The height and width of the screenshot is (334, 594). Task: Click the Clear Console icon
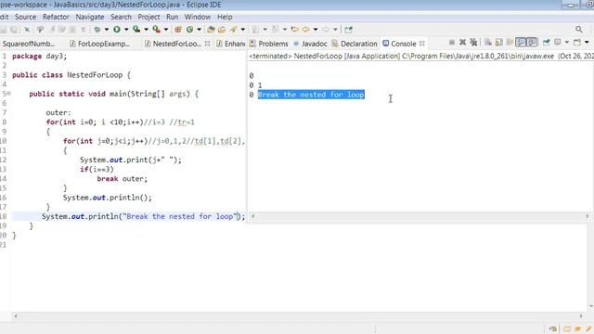[488, 43]
